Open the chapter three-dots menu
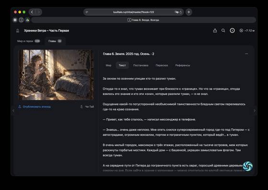The height and width of the screenshot is (190, 268). (x=246, y=54)
